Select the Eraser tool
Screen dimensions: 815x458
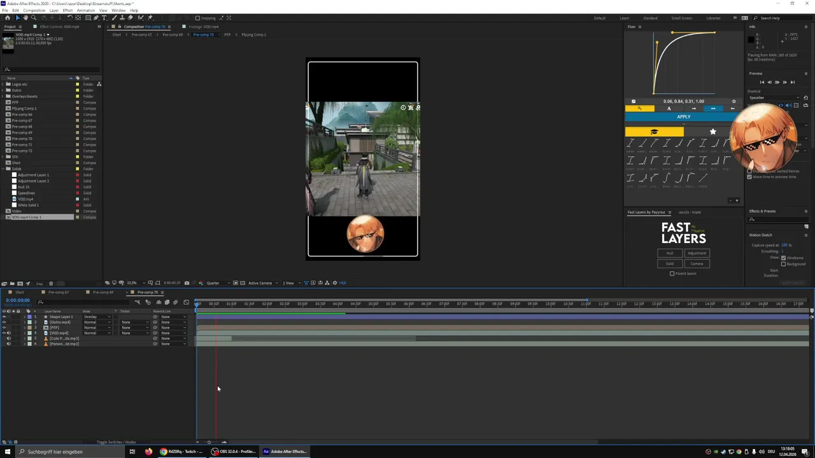130,18
